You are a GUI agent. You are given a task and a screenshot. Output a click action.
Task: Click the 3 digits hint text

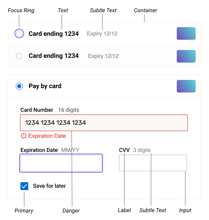(x=142, y=150)
